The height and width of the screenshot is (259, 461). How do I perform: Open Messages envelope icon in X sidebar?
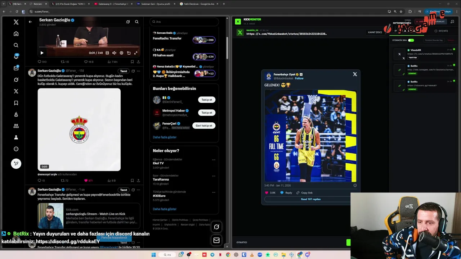(16, 68)
